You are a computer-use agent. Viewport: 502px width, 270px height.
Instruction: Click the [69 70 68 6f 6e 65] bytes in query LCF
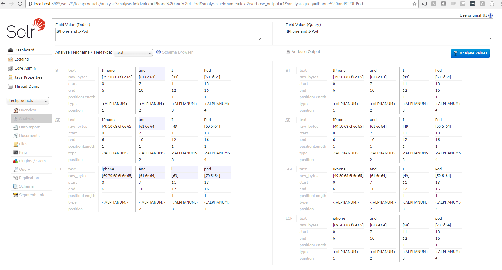click(348, 225)
